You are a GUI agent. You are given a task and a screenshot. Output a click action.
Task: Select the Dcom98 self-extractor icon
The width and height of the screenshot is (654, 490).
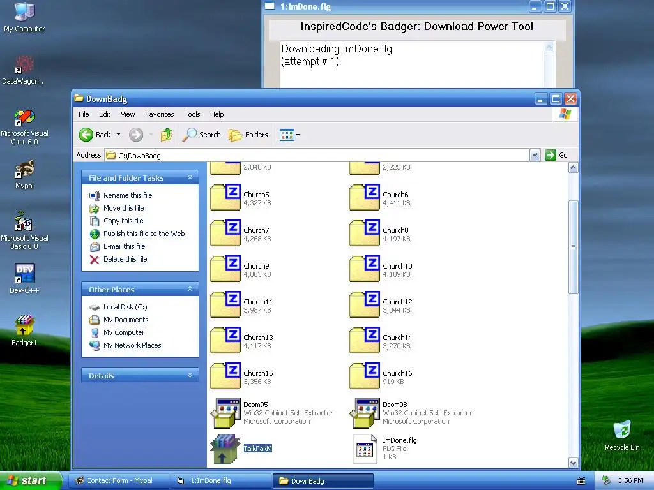[x=365, y=413]
